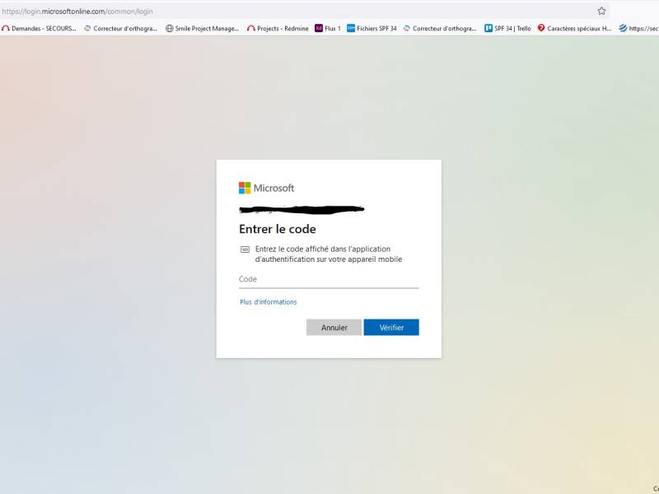The width and height of the screenshot is (659, 494).
Task: Click the 'Entrer le code' heading
Action: tap(278, 229)
